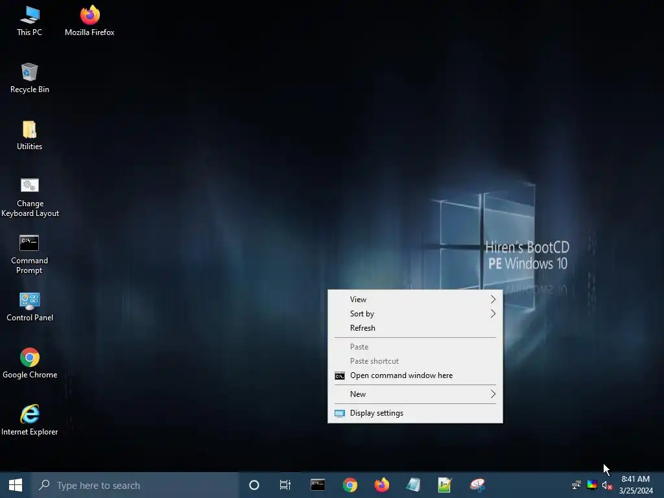Open the Sort by submenu
Screen dimensions: 664x498
tap(415, 314)
